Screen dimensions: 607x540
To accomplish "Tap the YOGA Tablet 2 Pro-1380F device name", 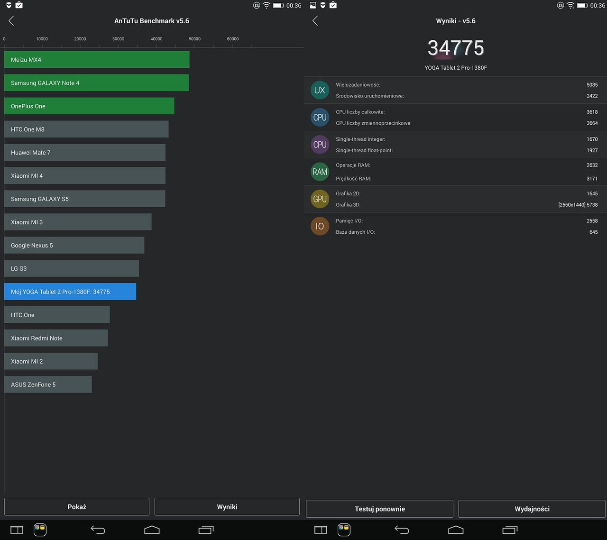I will (x=456, y=68).
